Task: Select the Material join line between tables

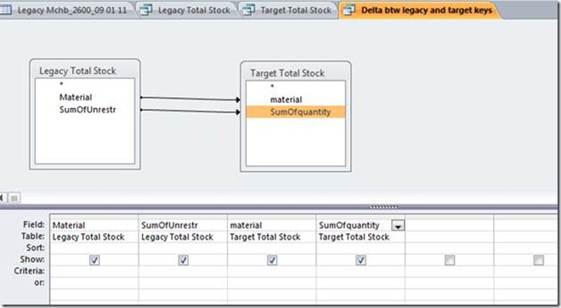Action: pos(190,99)
